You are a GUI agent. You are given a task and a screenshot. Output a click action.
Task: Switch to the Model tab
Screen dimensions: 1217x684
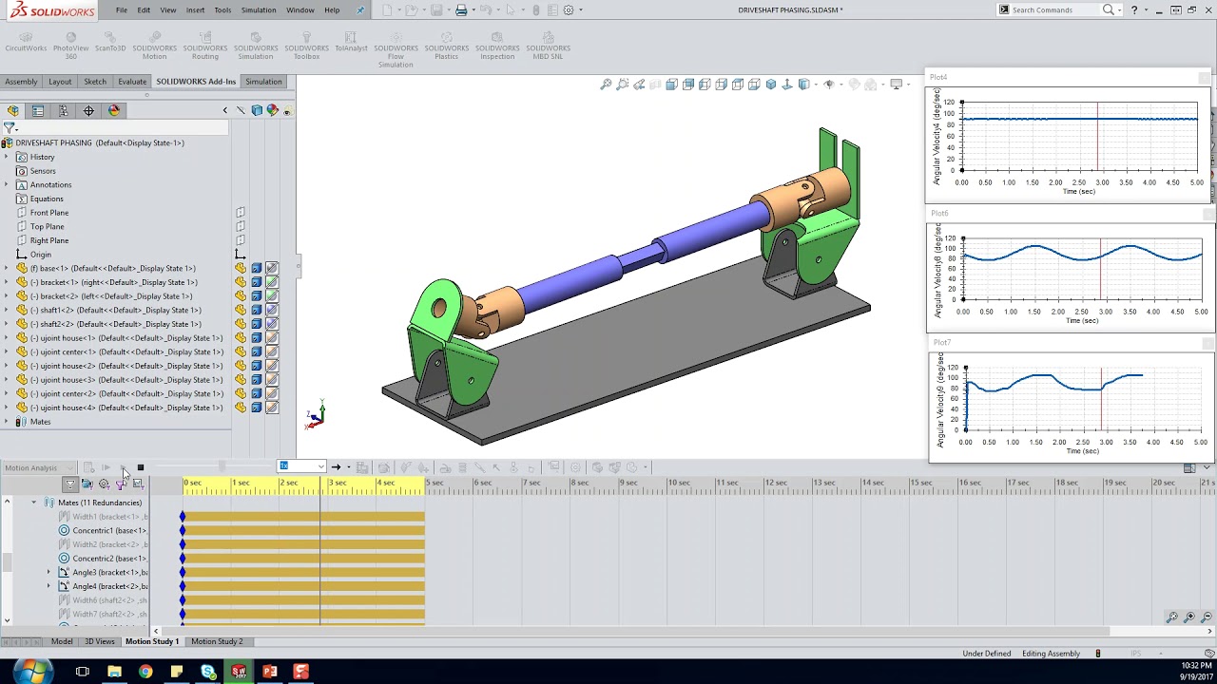pos(62,641)
